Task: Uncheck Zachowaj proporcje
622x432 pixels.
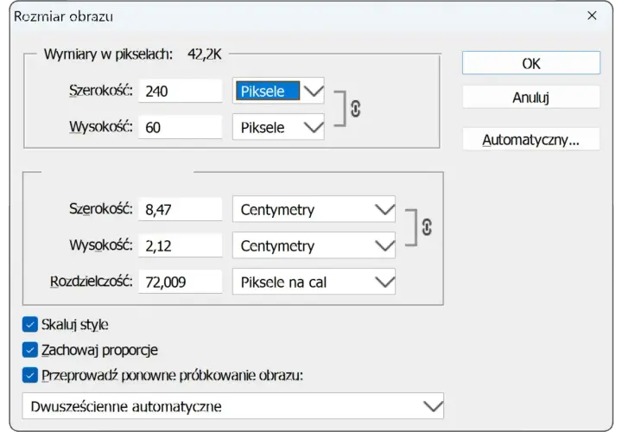Action: (29, 350)
